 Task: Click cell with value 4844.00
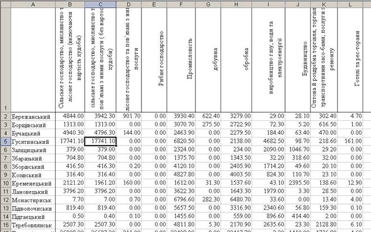coord(70,116)
